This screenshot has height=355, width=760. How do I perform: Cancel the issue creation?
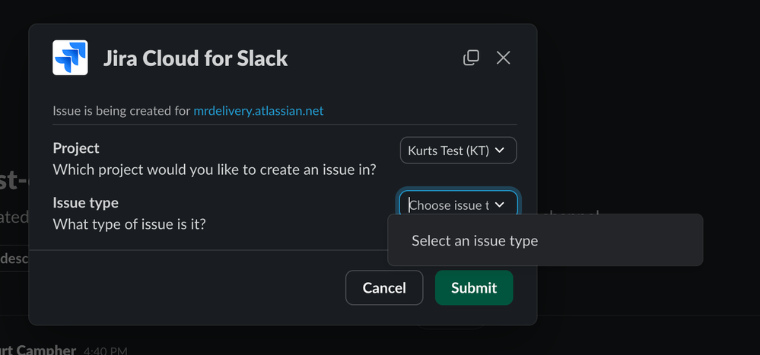point(384,287)
